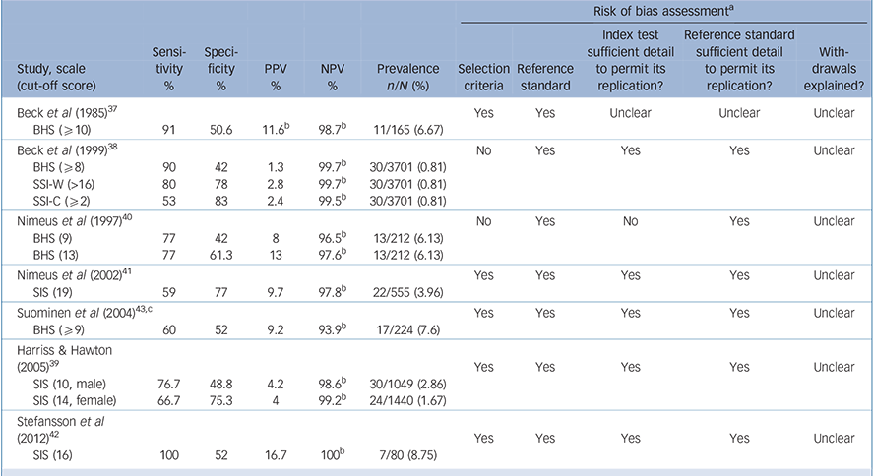This screenshot has width=873, height=476.
Task: Select the Specificity % column header
Action: [221, 69]
